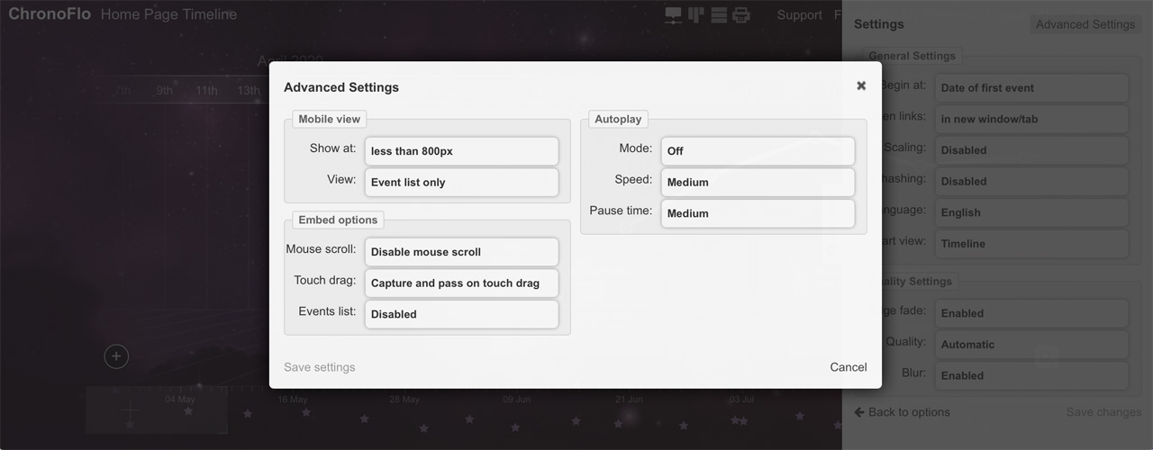Click the 03 Jul date marker
The image size is (1153, 450).
[x=741, y=399]
